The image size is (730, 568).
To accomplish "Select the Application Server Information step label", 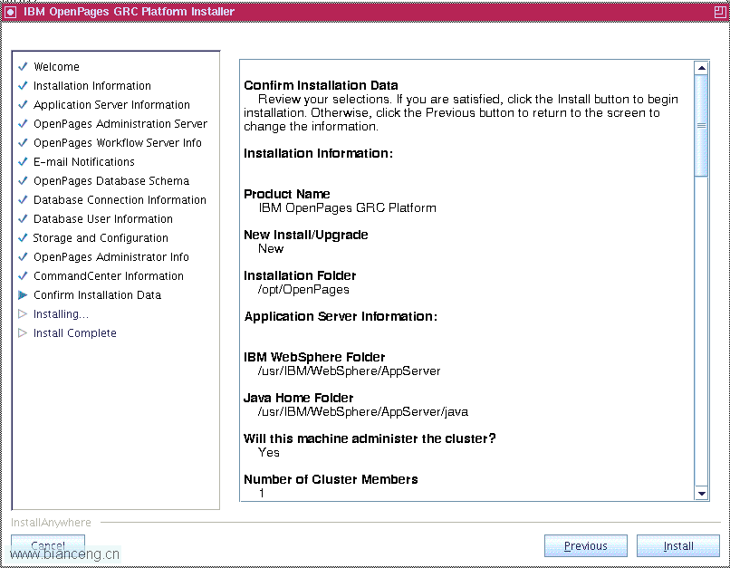I will point(111,105).
